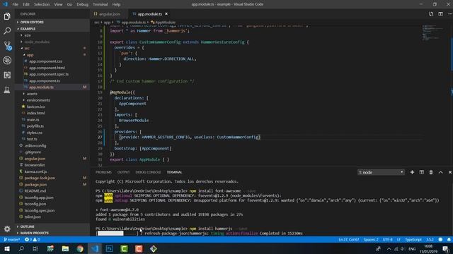
Task: Open app.component.spec.ts file
Action: point(52,74)
